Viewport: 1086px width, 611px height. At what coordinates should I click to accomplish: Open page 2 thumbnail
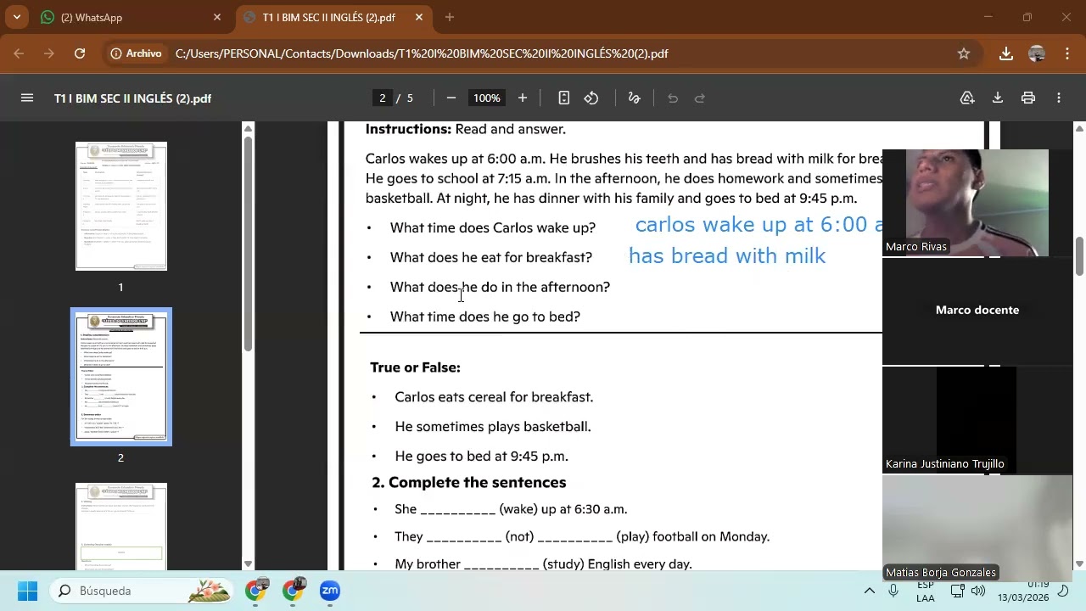click(121, 377)
